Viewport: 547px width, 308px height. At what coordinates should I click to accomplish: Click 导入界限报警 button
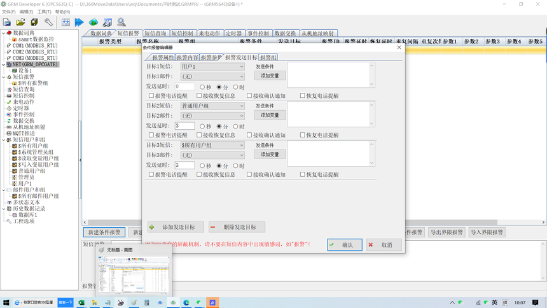[x=487, y=232]
